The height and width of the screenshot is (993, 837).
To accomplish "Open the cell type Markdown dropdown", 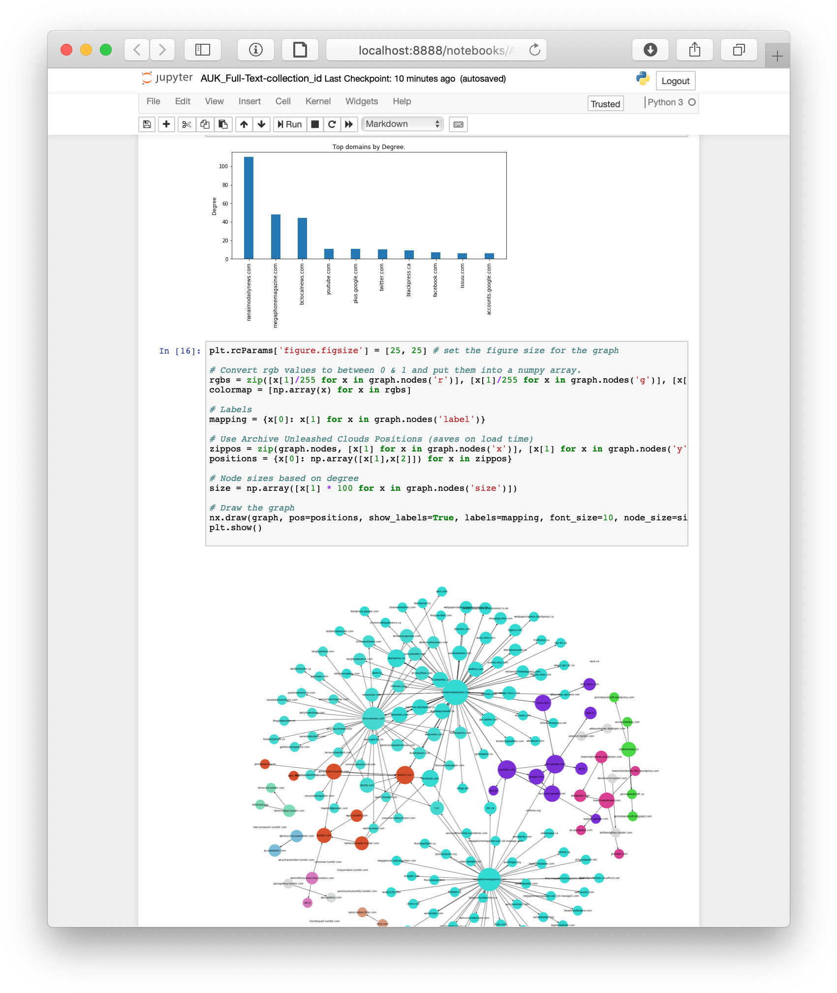I will [x=403, y=124].
